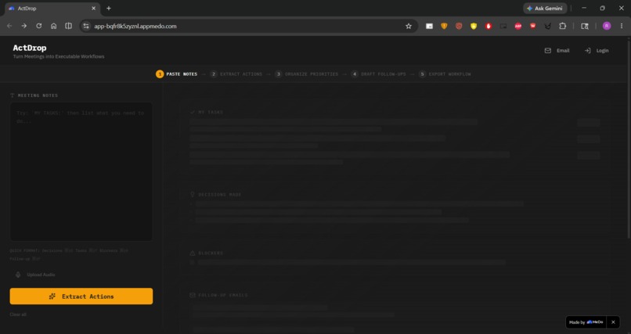Open the purple profile avatar
This screenshot has width=631, height=334.
607,26
